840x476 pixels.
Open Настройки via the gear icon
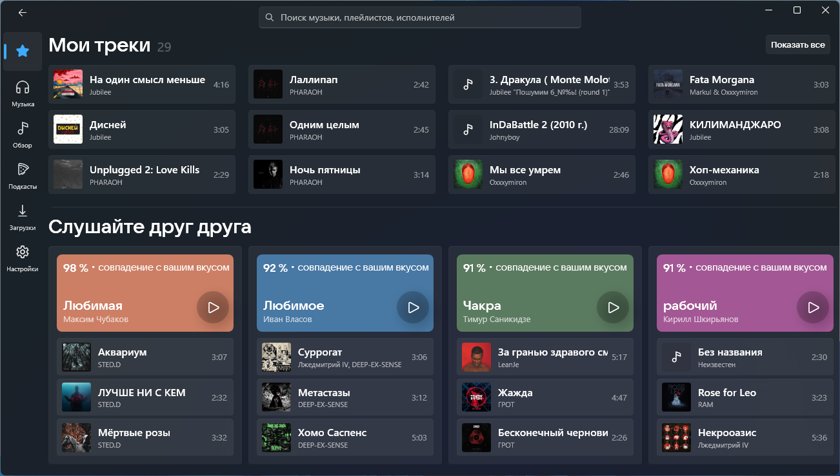click(x=22, y=258)
